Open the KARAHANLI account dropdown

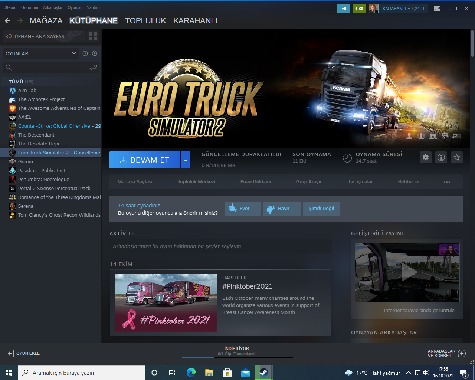pyautogui.click(x=404, y=9)
